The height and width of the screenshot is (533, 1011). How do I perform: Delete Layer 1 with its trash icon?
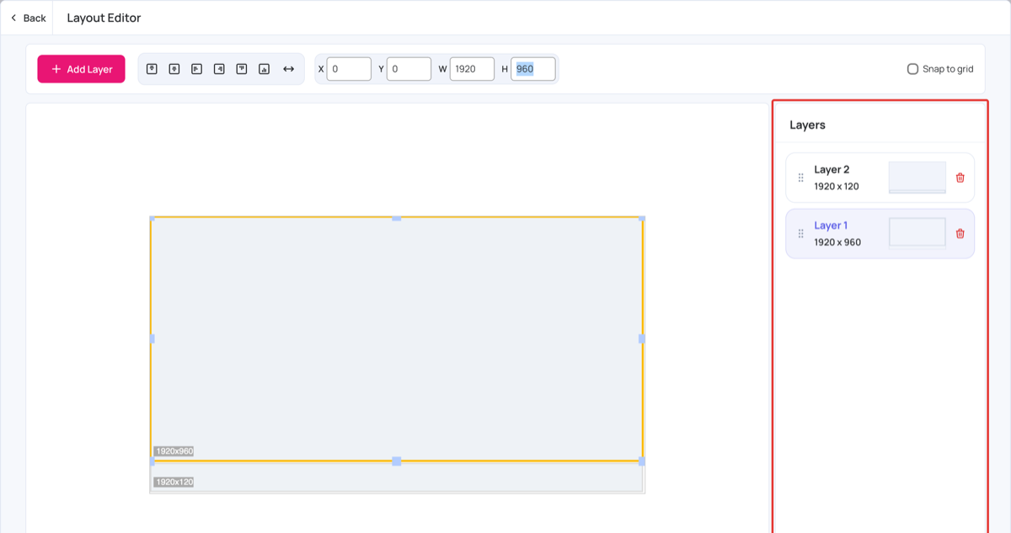[960, 233]
